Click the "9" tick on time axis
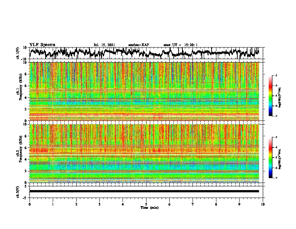296x229 pixels. click(x=239, y=204)
